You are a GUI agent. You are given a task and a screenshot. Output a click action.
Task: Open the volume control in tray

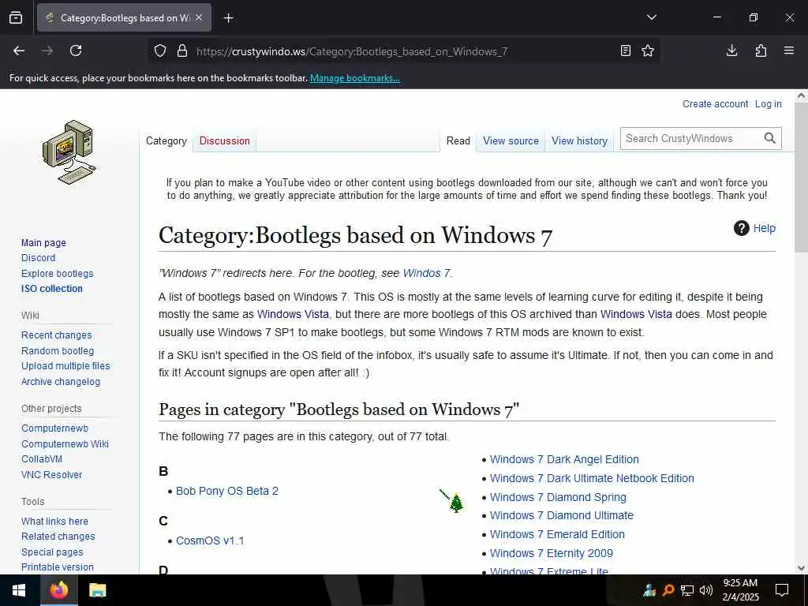click(706, 590)
